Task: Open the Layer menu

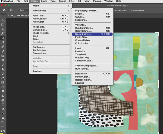Action: point(44,1)
